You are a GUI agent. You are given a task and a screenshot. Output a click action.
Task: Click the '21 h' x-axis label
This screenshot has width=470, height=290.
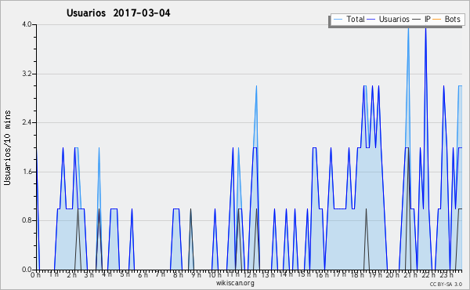[410, 274]
